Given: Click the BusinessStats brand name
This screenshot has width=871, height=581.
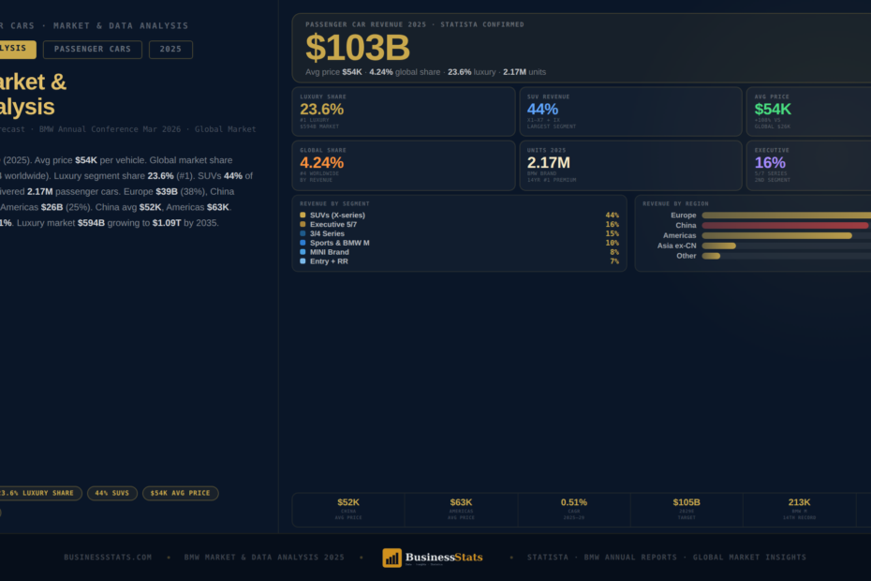Looking at the screenshot, I should 444,557.
